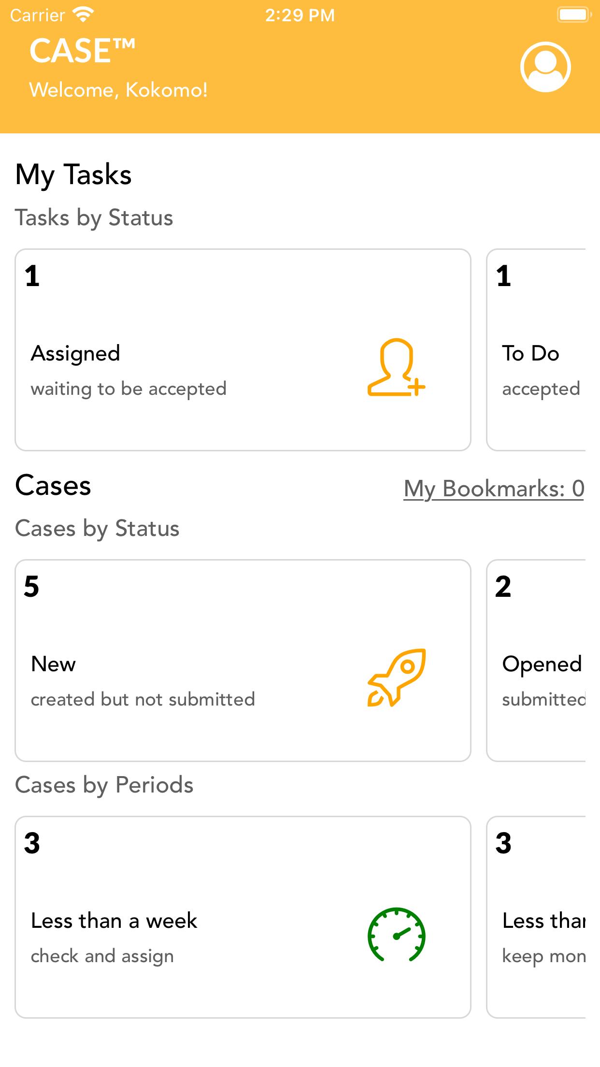
Task: Open the New cases card
Action: tap(243, 661)
